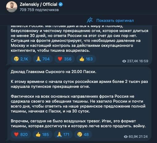The height and width of the screenshot is (143, 157).
Task: Tap the heart reaction with 820
Action: (x=21, y=134)
